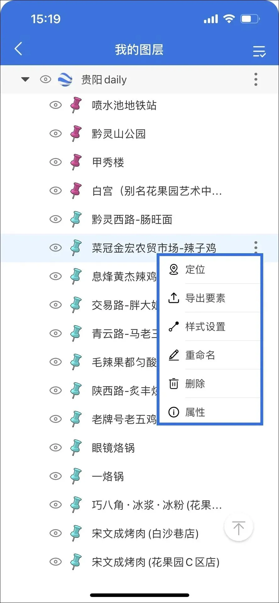Open the multi-select list icon

click(x=259, y=51)
